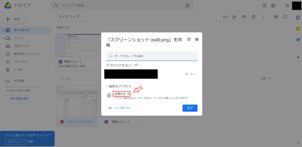Switch to list view with the layout icon
The image size is (302, 147).
tap(275, 17)
